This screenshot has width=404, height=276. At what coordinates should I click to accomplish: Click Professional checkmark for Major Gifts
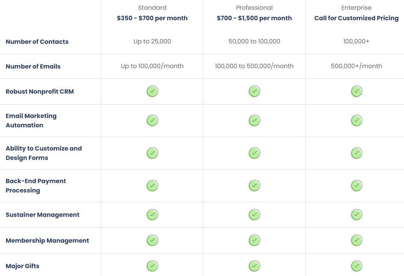254,266
